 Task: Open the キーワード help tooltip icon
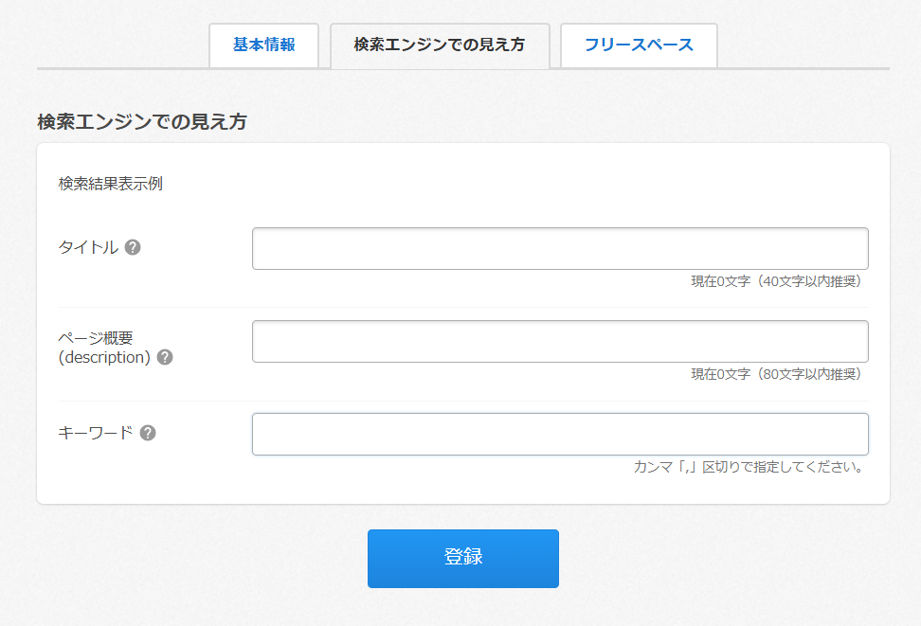click(x=148, y=433)
